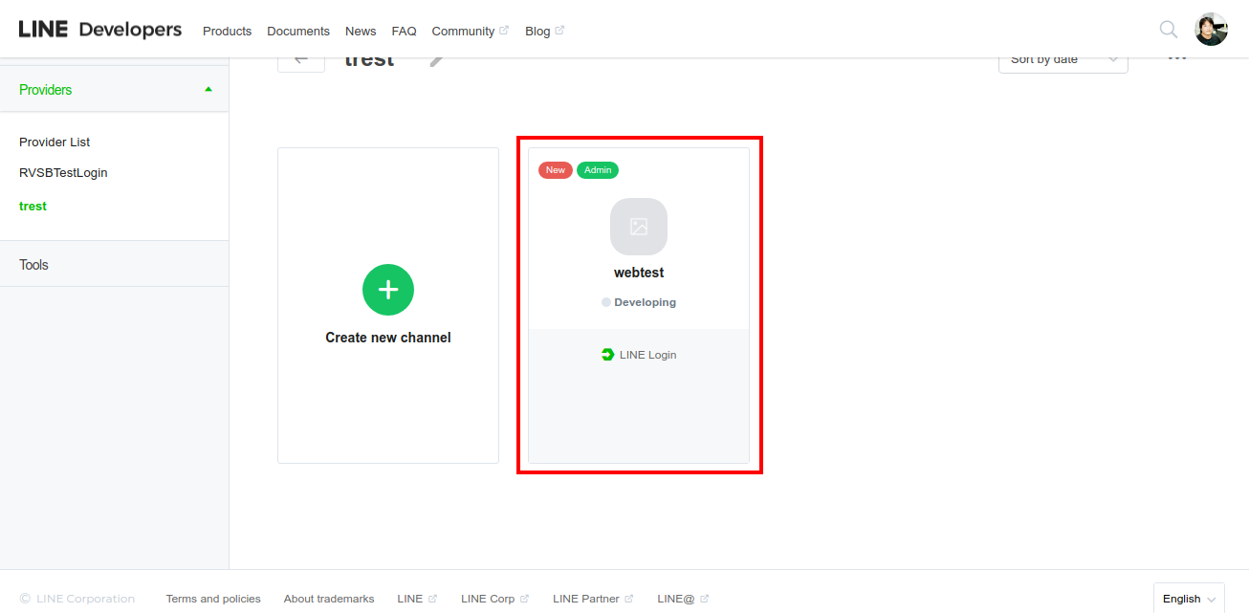Click the Admin green badge

pos(598,170)
